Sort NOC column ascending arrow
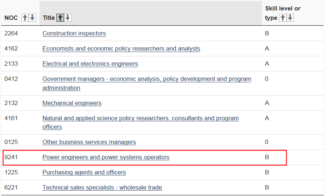The height and width of the screenshot is (196, 325). tap(25, 18)
